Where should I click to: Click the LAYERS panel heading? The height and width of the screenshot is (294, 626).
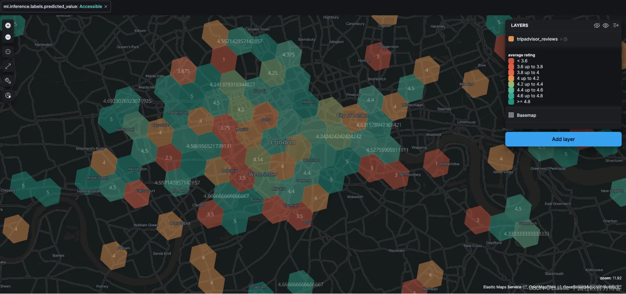(x=520, y=25)
